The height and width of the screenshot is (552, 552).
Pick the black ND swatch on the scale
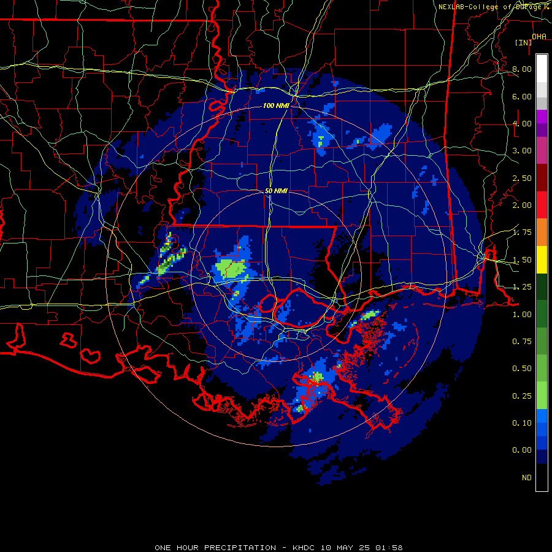coord(542,477)
